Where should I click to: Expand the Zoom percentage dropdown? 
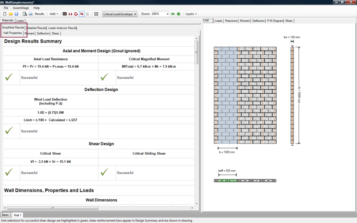(167, 14)
